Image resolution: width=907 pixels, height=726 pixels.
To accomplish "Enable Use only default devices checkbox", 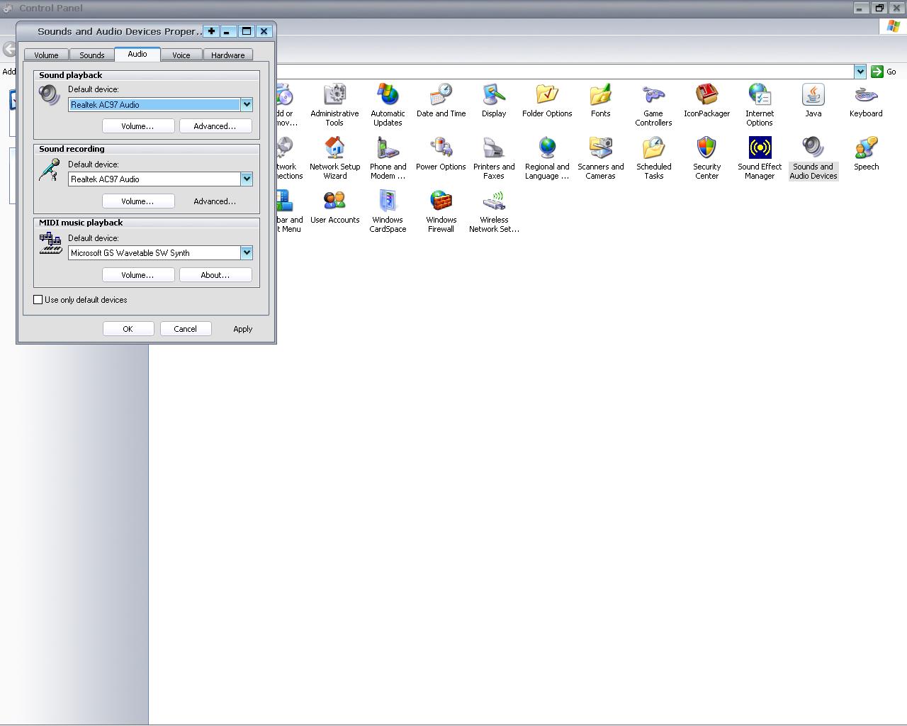I will (38, 300).
